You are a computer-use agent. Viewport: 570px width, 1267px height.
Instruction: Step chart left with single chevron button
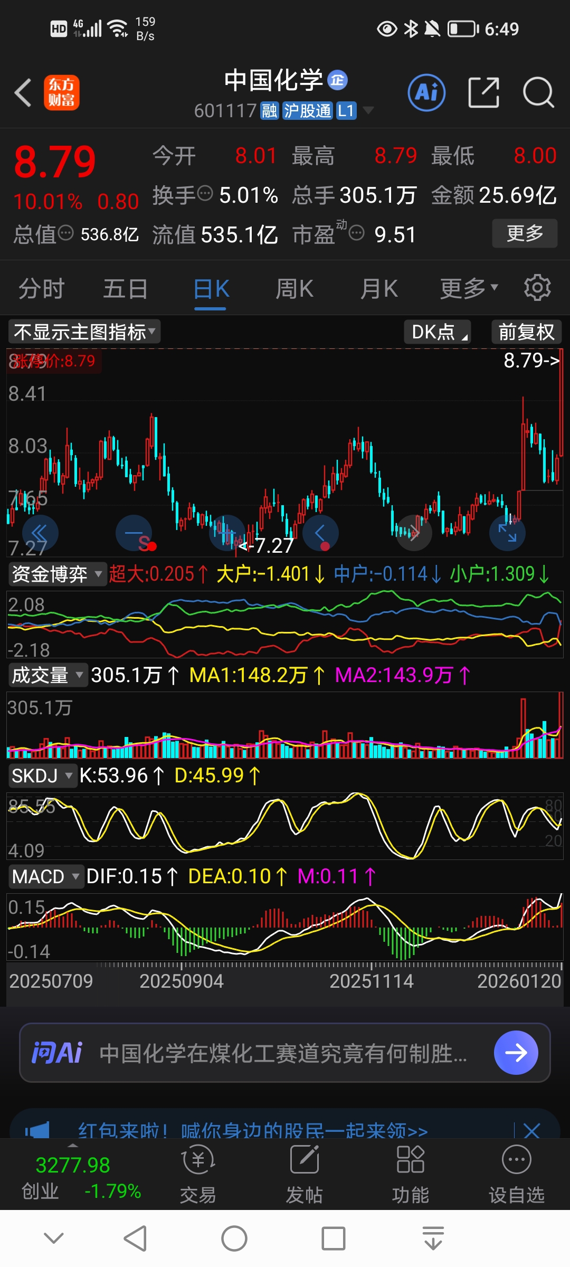tap(320, 533)
